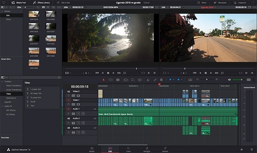Show the Edit Index panel
This screenshot has height=153, width=257.
click(63, 3)
